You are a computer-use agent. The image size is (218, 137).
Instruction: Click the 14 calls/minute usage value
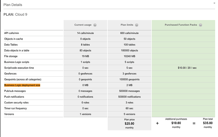pyautogui.click(x=85, y=33)
